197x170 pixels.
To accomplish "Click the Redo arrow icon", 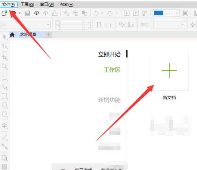I will click(x=110, y=13).
